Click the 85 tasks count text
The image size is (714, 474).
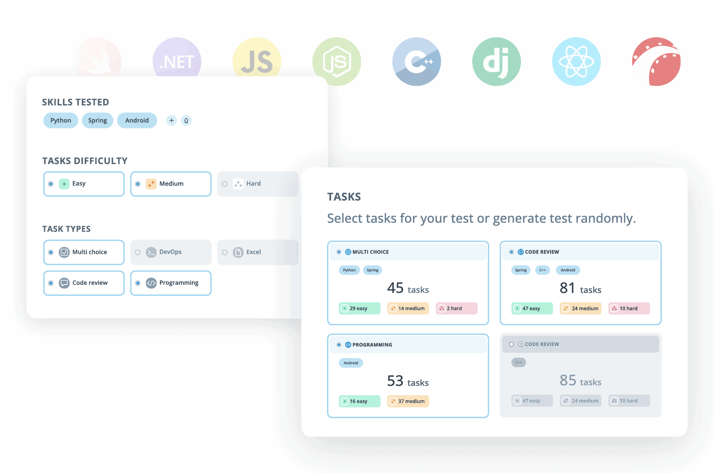[580, 381]
